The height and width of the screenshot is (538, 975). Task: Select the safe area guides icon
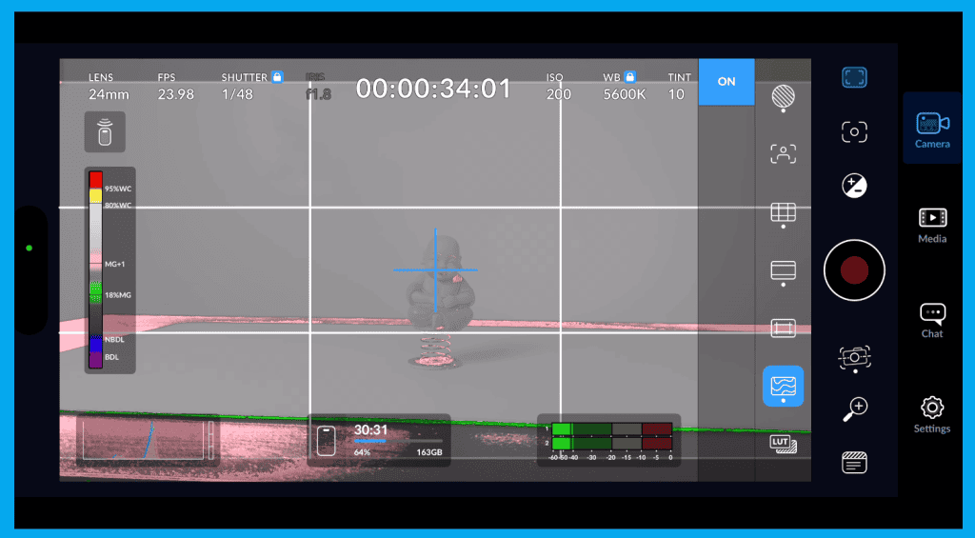(783, 329)
